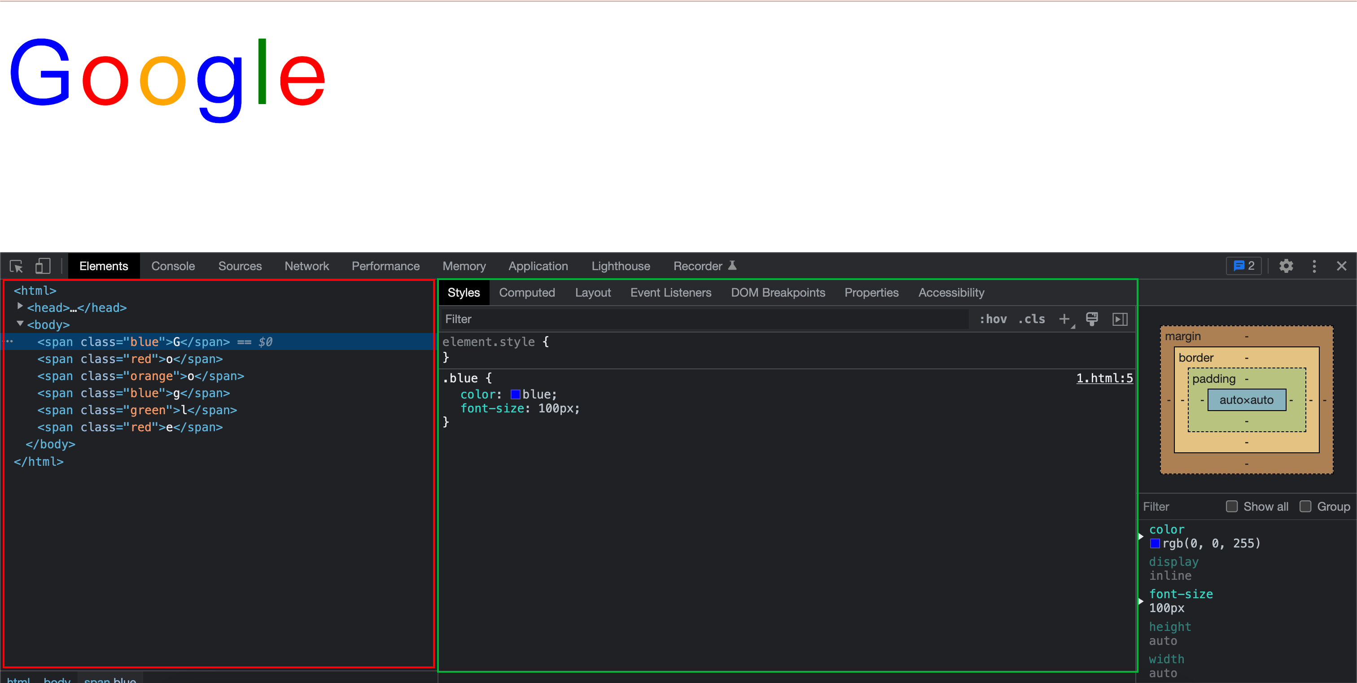Viewport: 1357px width, 683px height.
Task: Open the DevTools three-dot menu
Action: [x=1314, y=267]
